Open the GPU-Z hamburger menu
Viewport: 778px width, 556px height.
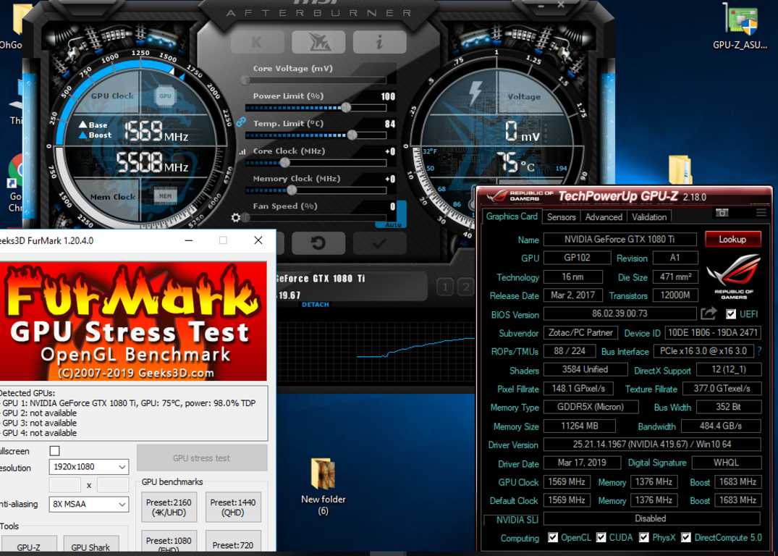click(x=760, y=212)
